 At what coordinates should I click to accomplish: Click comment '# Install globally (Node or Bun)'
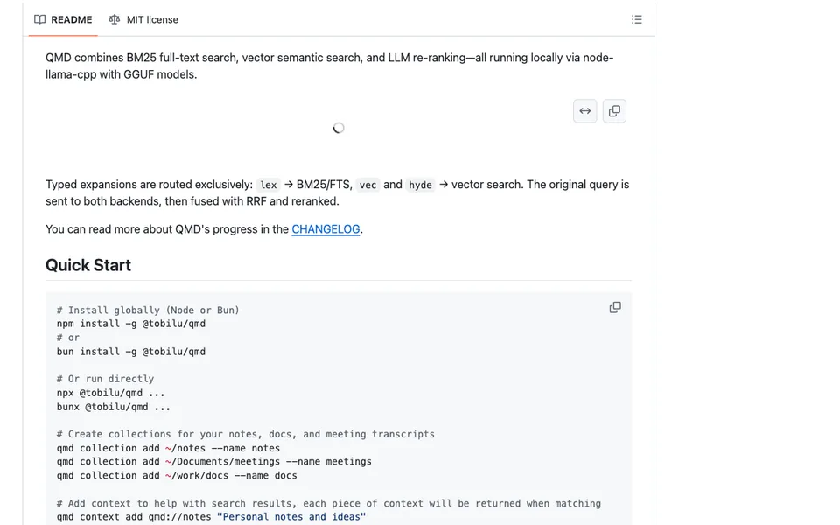point(148,310)
